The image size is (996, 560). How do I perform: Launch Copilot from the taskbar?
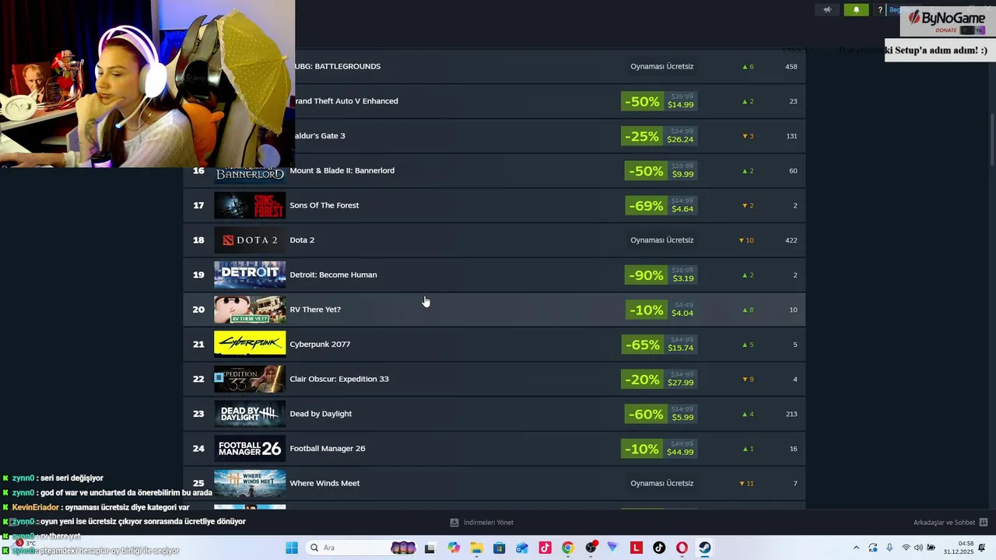(x=454, y=548)
